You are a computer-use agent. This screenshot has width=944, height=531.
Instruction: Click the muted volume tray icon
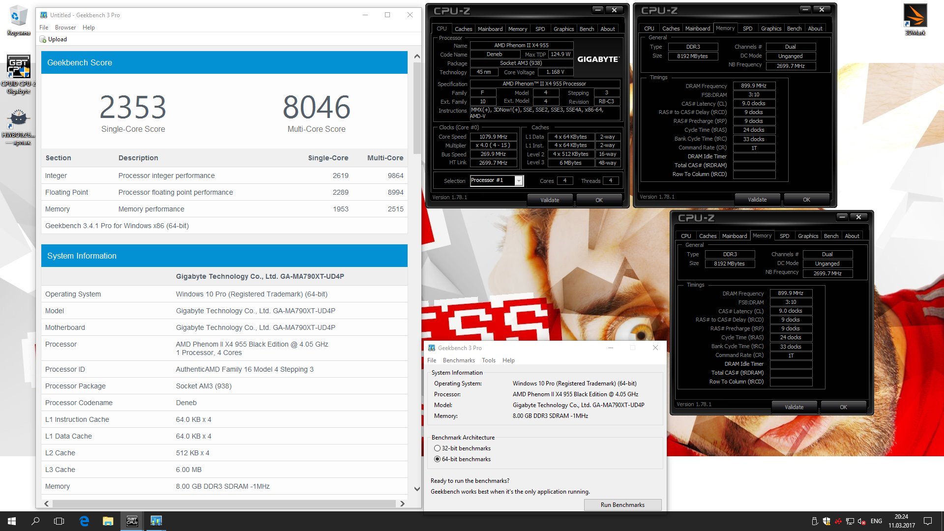tap(861, 521)
